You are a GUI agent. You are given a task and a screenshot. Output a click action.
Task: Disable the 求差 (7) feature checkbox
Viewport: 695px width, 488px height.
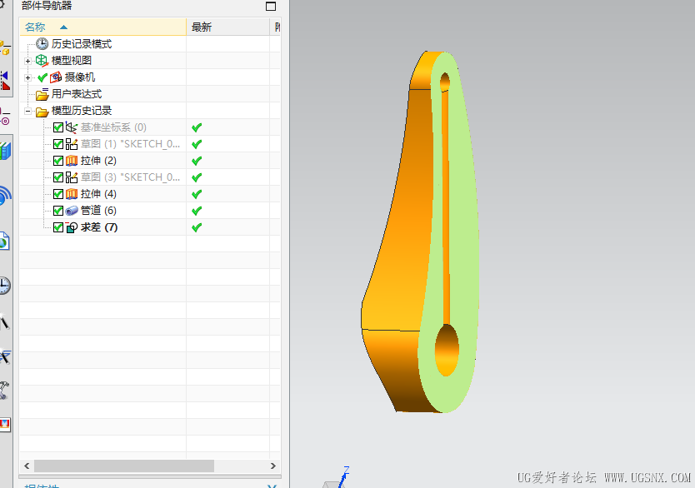point(58,227)
